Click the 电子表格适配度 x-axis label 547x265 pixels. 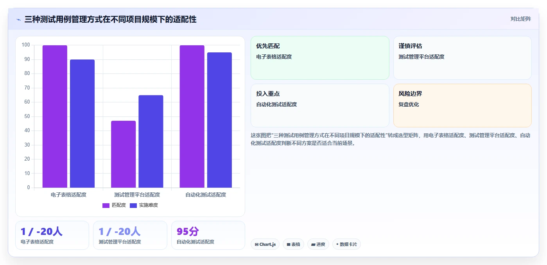pos(68,195)
